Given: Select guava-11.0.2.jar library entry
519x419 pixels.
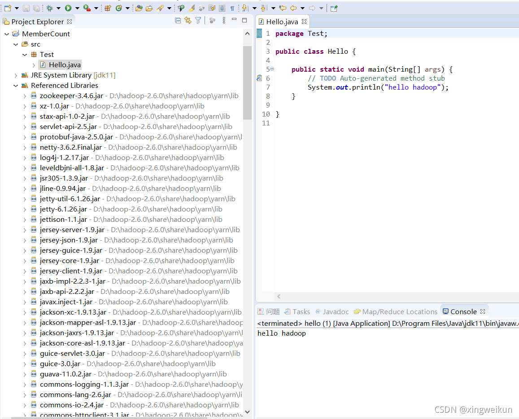Looking at the screenshot, I should point(65,374).
